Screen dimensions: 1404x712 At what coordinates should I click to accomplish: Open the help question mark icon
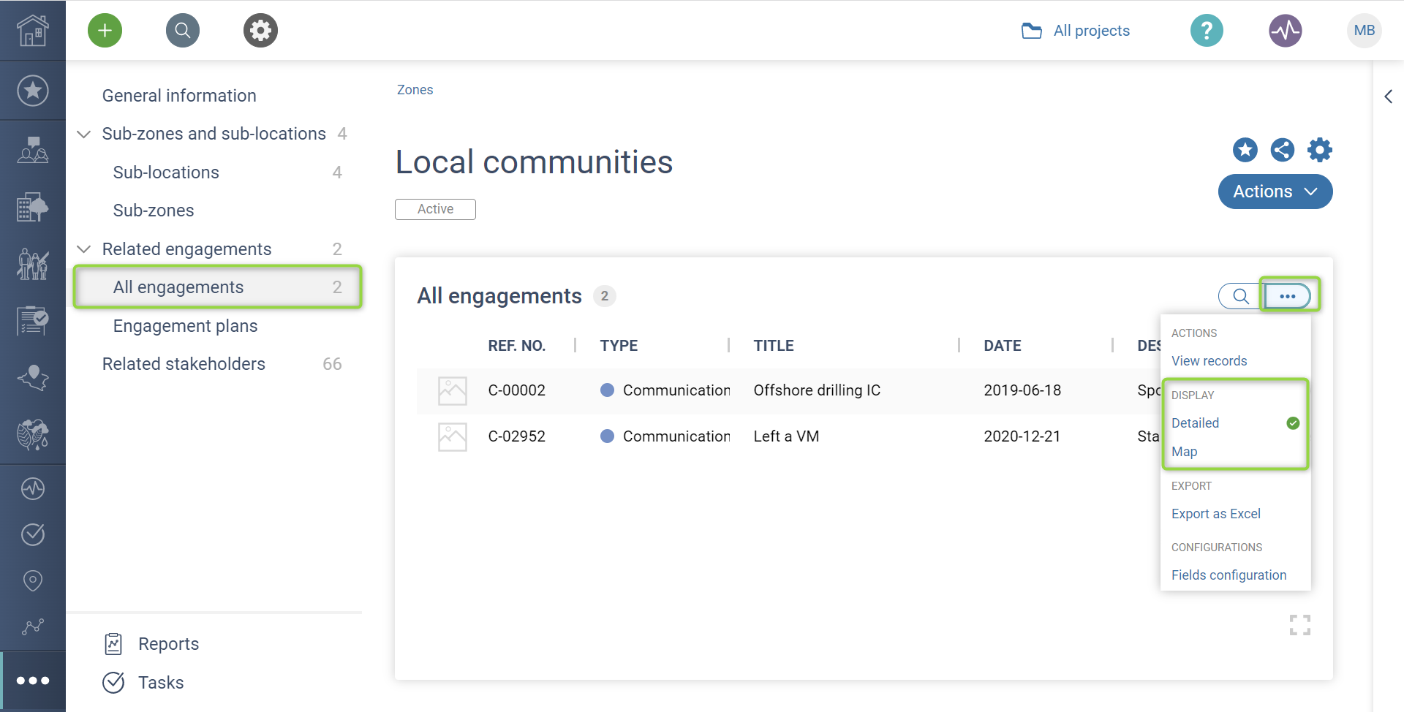pyautogui.click(x=1207, y=31)
